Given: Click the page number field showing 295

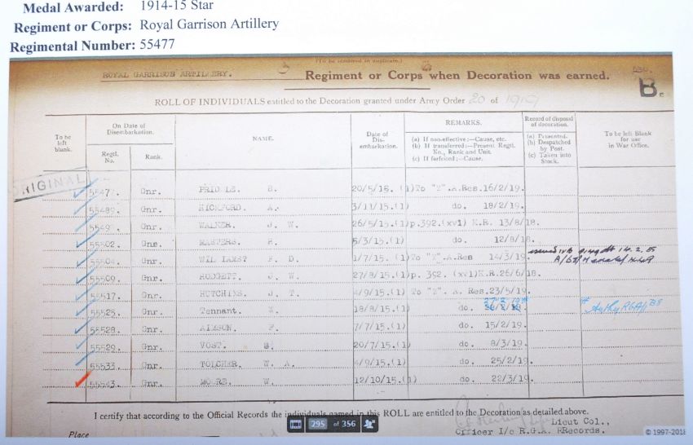Looking at the screenshot, I should tap(318, 424).
